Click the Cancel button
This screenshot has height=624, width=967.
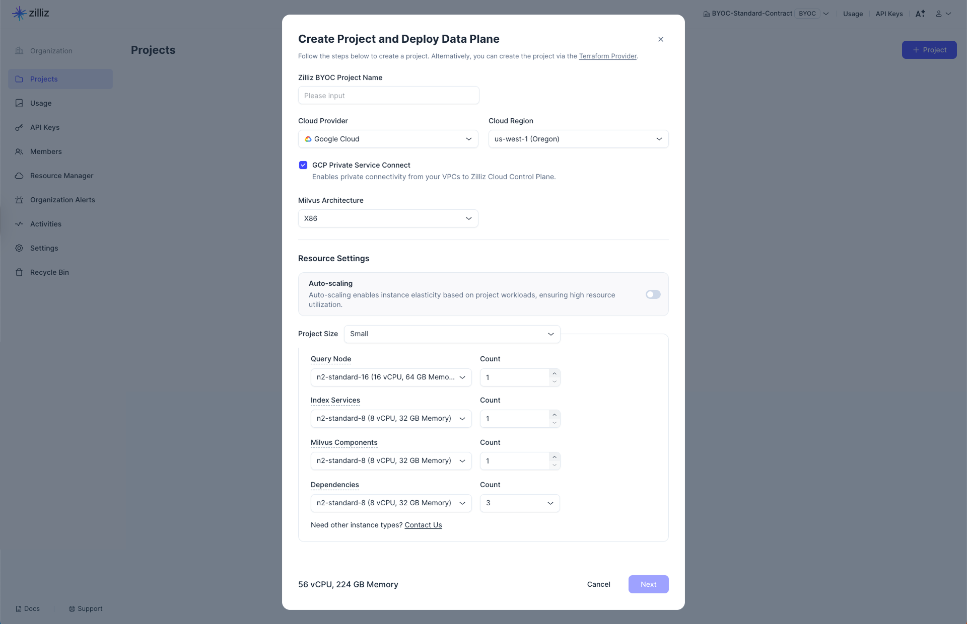[598, 584]
